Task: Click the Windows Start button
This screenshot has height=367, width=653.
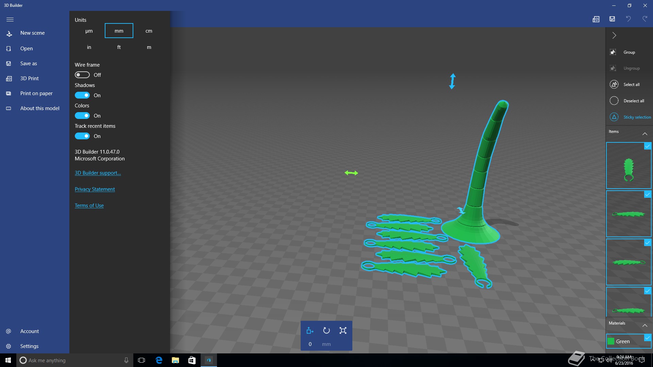Action: pos(8,360)
